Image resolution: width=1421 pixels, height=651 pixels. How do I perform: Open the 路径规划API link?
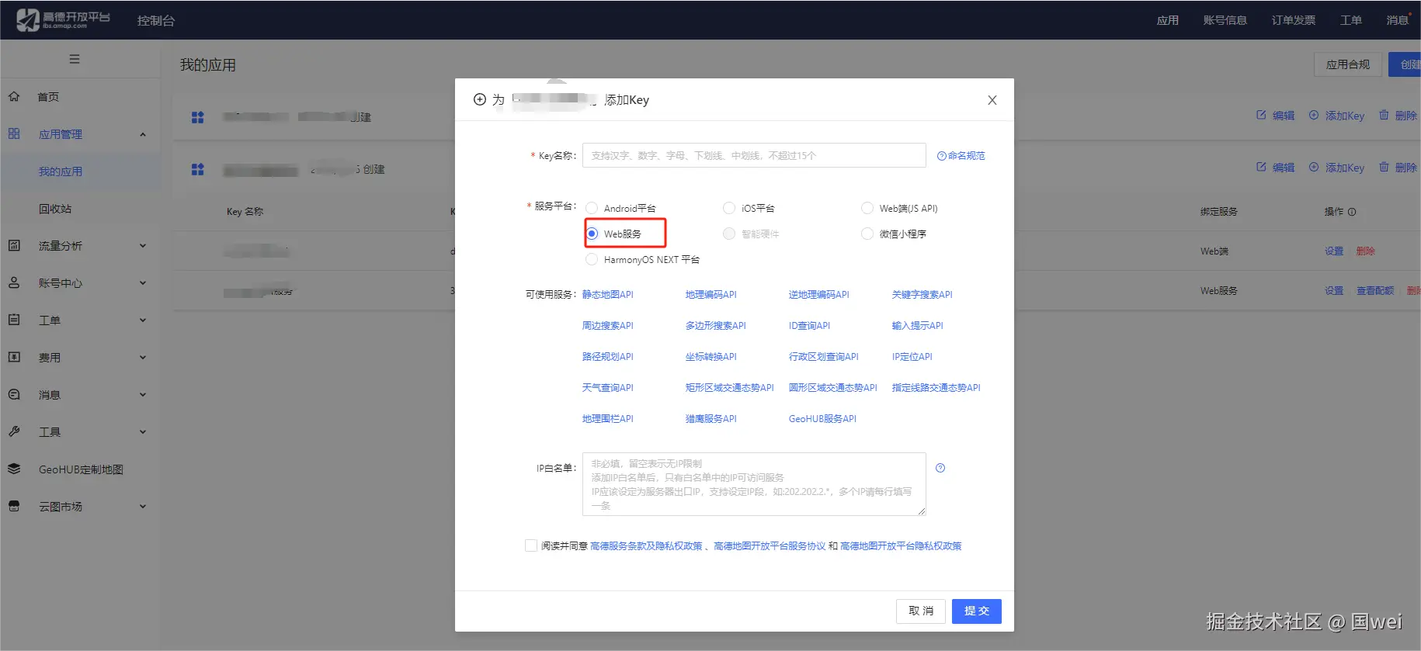(608, 356)
